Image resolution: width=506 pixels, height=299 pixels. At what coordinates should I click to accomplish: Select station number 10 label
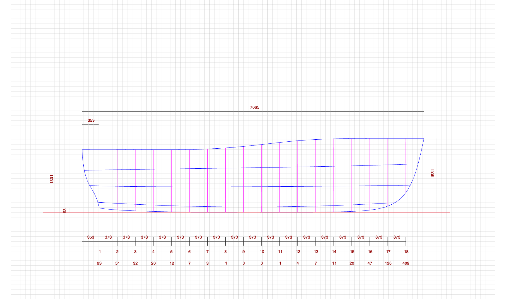click(262, 252)
